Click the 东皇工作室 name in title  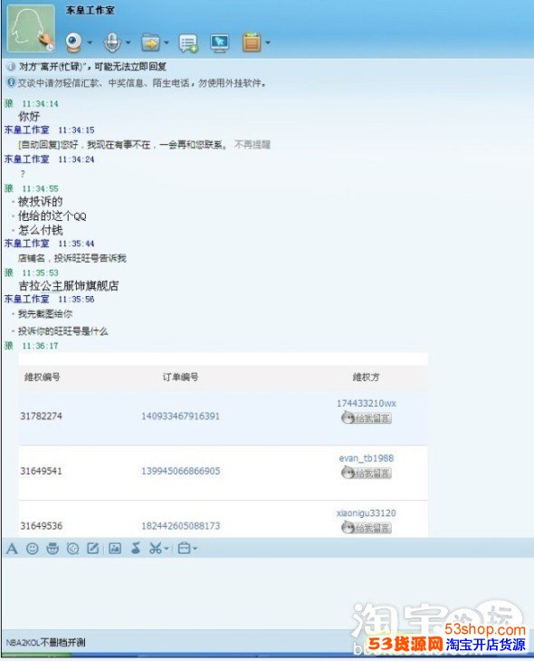90,11
